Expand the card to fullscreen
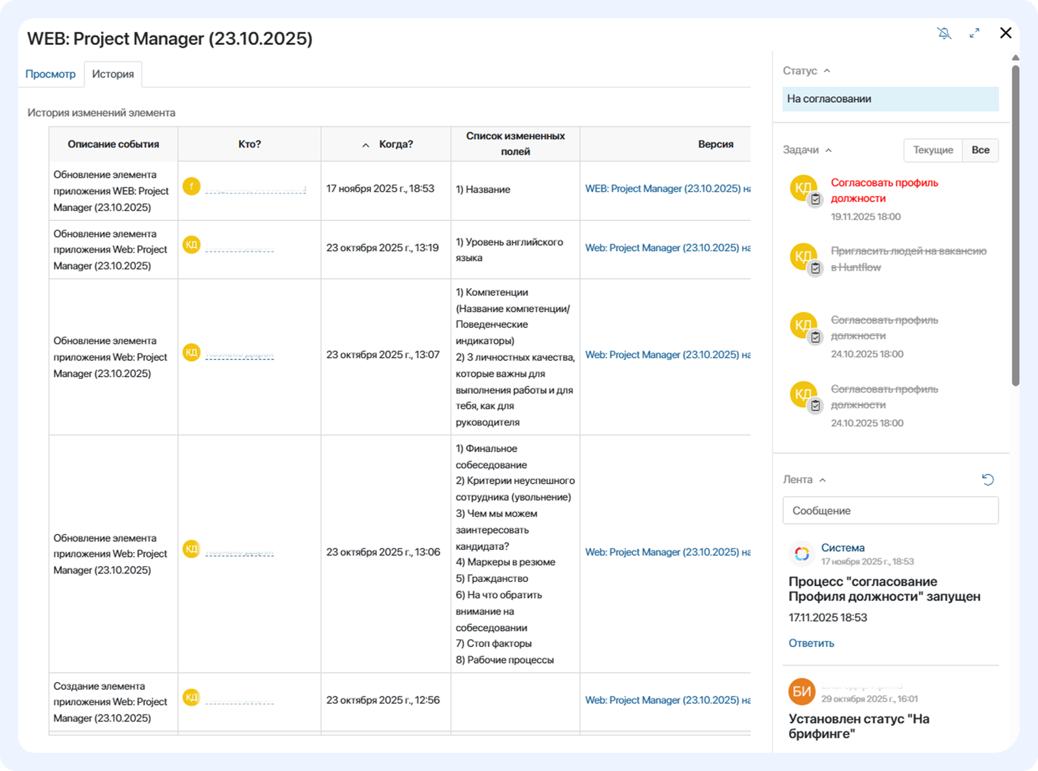The image size is (1038, 771). point(974,33)
